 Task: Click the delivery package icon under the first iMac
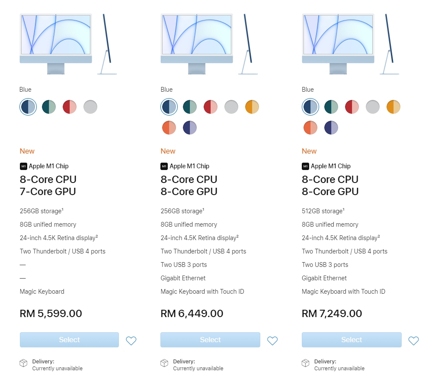click(23, 364)
